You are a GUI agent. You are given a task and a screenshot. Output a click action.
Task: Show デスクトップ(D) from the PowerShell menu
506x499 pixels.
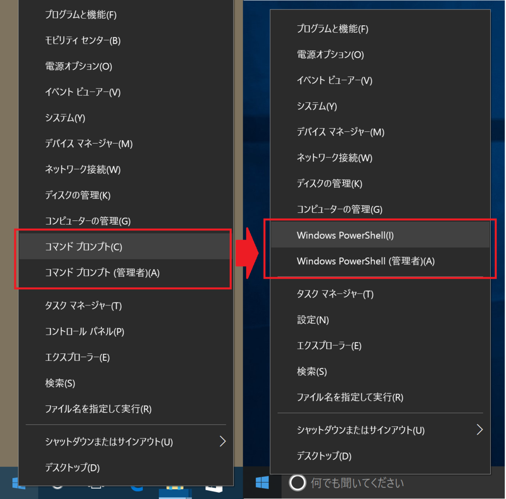pyautogui.click(x=380, y=456)
